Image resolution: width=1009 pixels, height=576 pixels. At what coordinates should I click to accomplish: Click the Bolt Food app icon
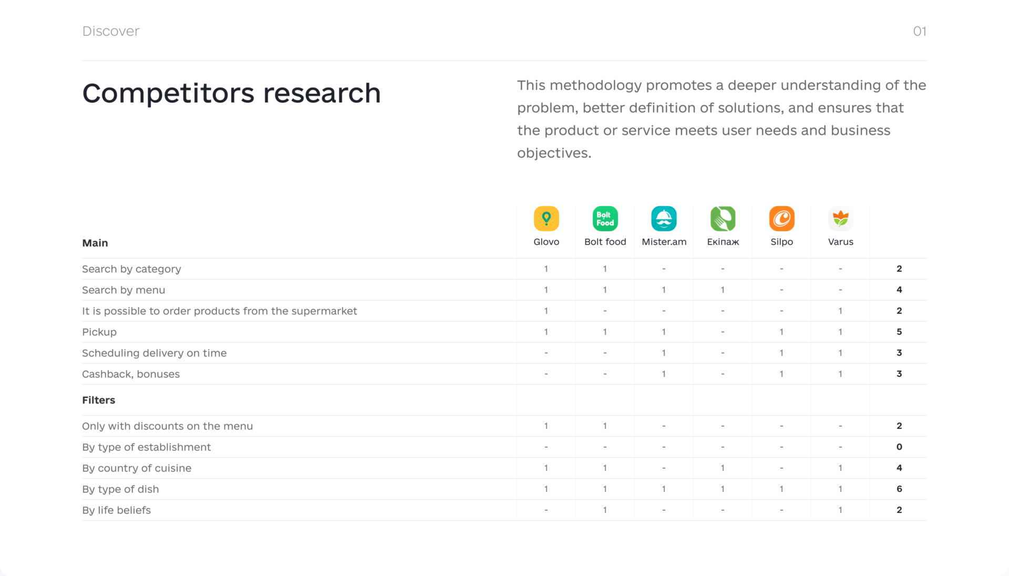click(605, 219)
